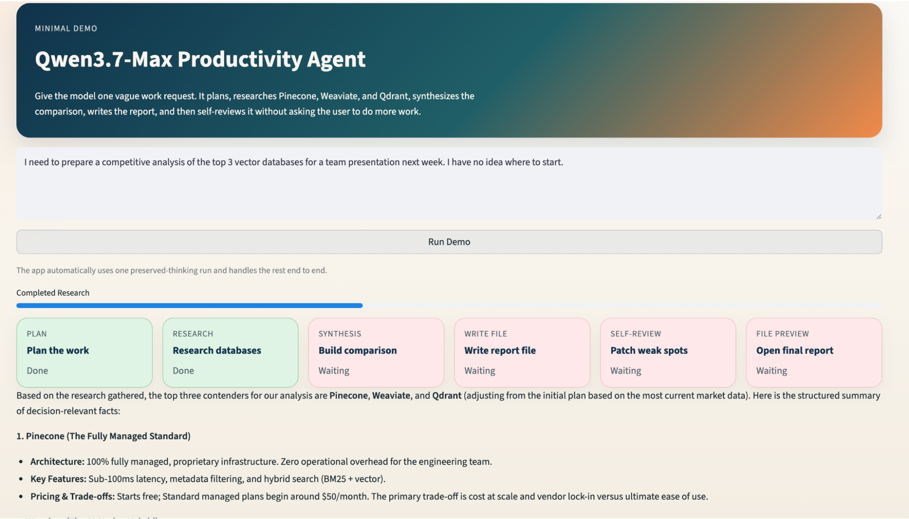
Task: Focus the work request text area
Action: (x=449, y=184)
